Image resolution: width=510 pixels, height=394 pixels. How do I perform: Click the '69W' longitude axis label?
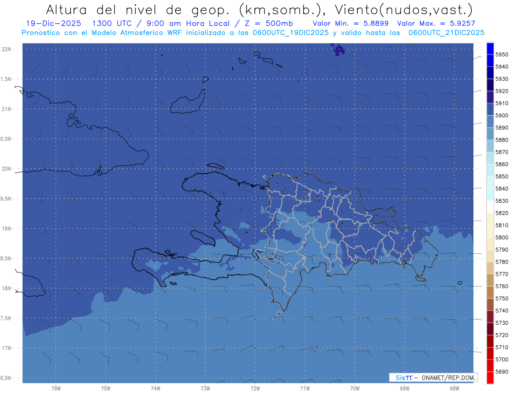[405, 388]
